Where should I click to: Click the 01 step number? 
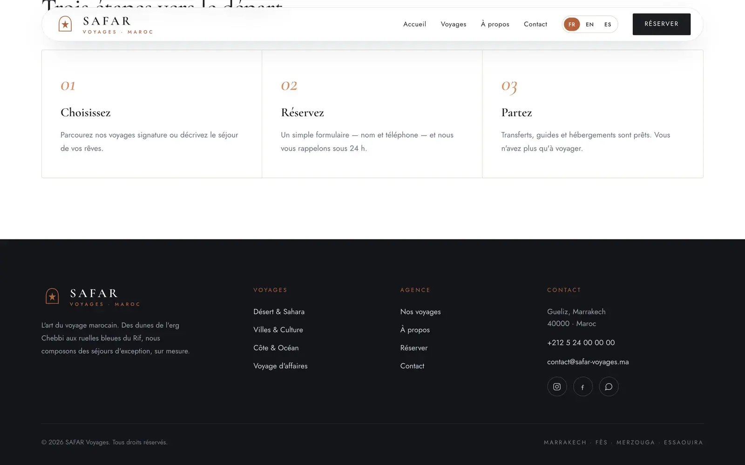tap(68, 86)
